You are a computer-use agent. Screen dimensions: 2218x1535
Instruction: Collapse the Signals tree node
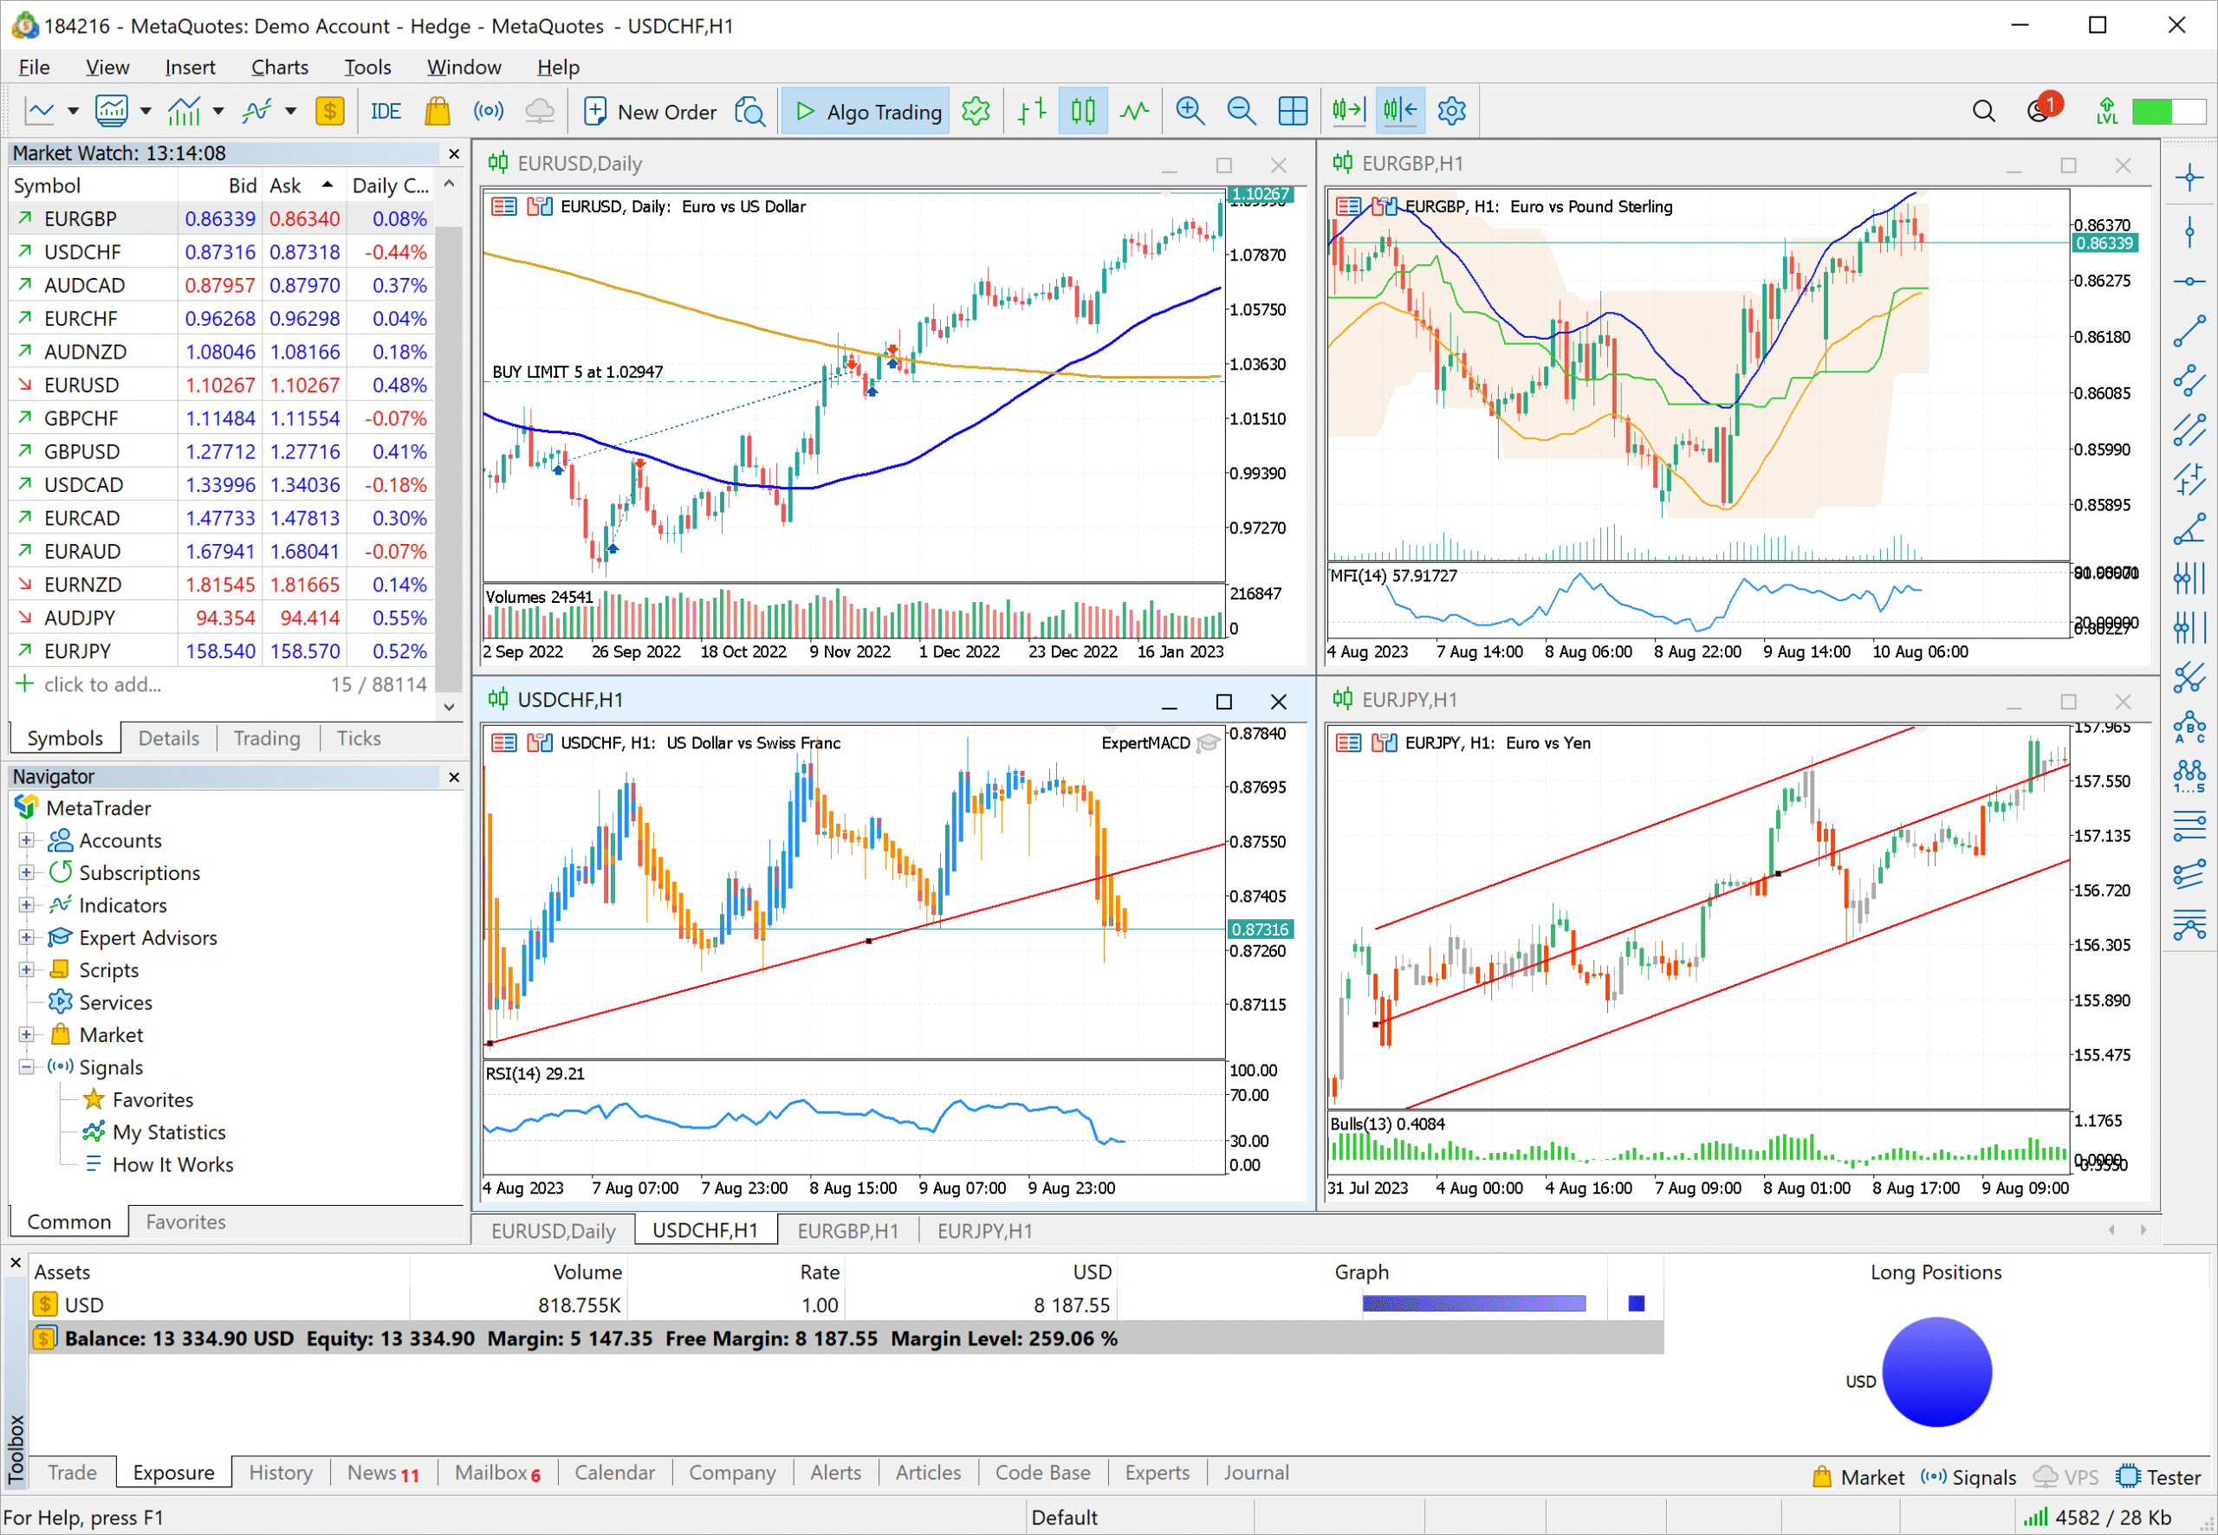click(26, 1067)
